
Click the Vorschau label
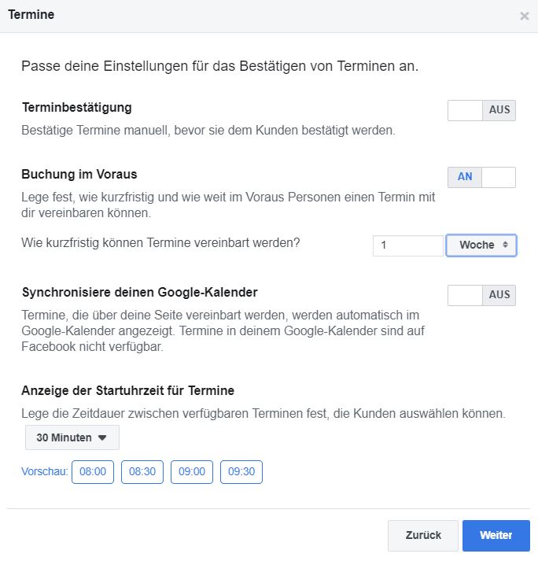pos(44,472)
